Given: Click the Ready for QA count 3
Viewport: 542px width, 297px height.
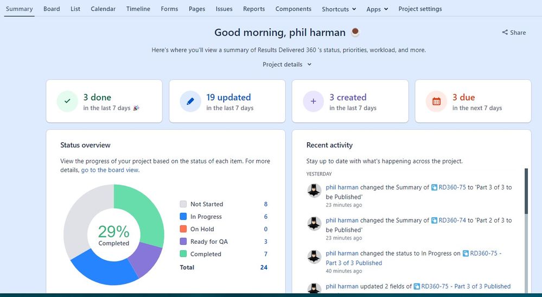Looking at the screenshot, I should point(266,242).
